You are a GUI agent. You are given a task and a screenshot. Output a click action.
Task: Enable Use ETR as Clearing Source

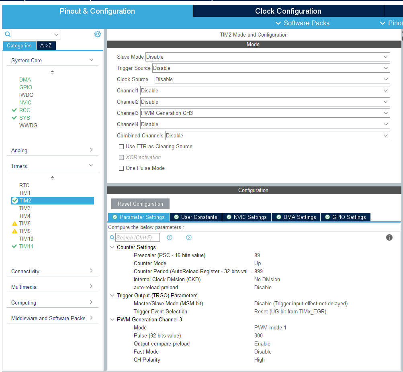click(x=121, y=147)
